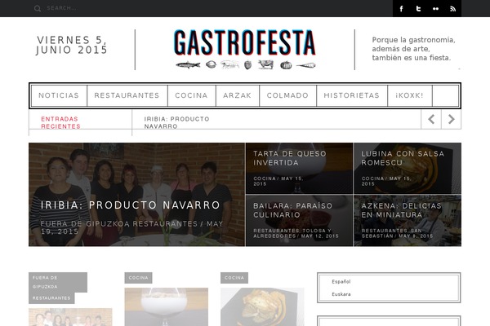Open ticker link Iribia: Producto Navarro

pyautogui.click(x=176, y=122)
